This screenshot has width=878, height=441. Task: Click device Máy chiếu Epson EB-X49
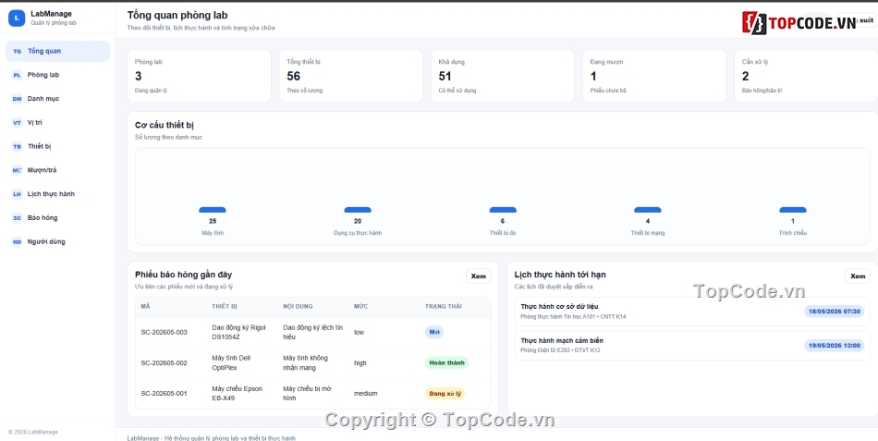[x=237, y=393]
